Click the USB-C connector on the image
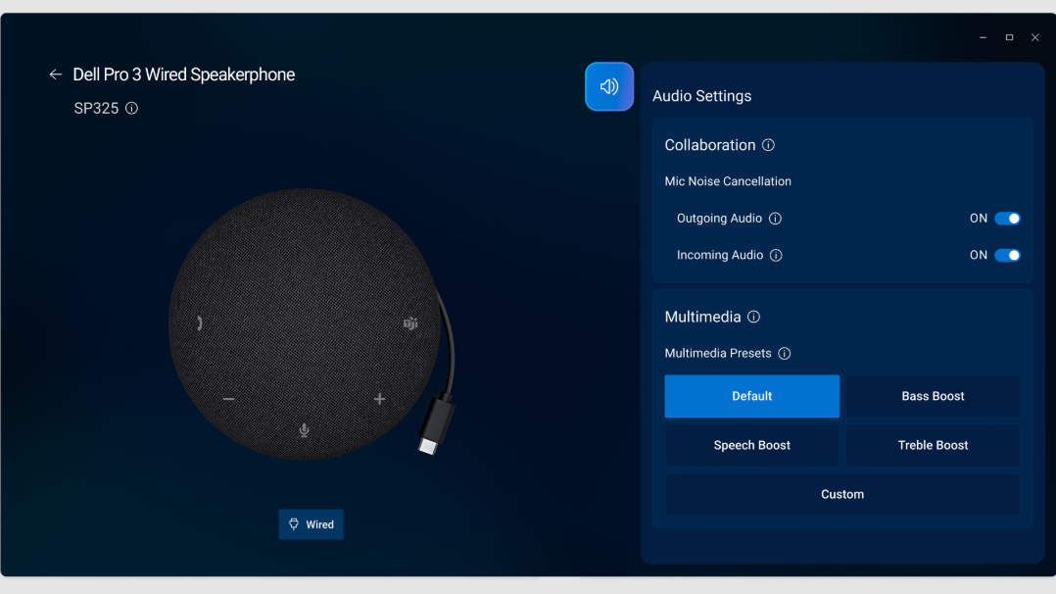1056x594 pixels. [x=435, y=425]
